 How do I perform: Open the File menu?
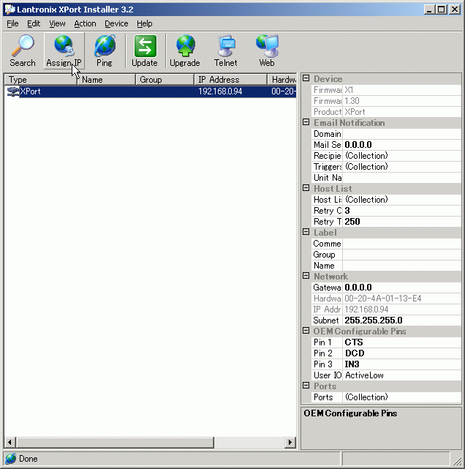[x=12, y=23]
